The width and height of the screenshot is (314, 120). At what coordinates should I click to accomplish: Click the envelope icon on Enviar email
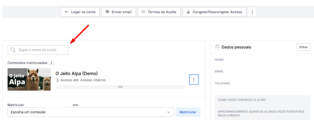[107, 12]
